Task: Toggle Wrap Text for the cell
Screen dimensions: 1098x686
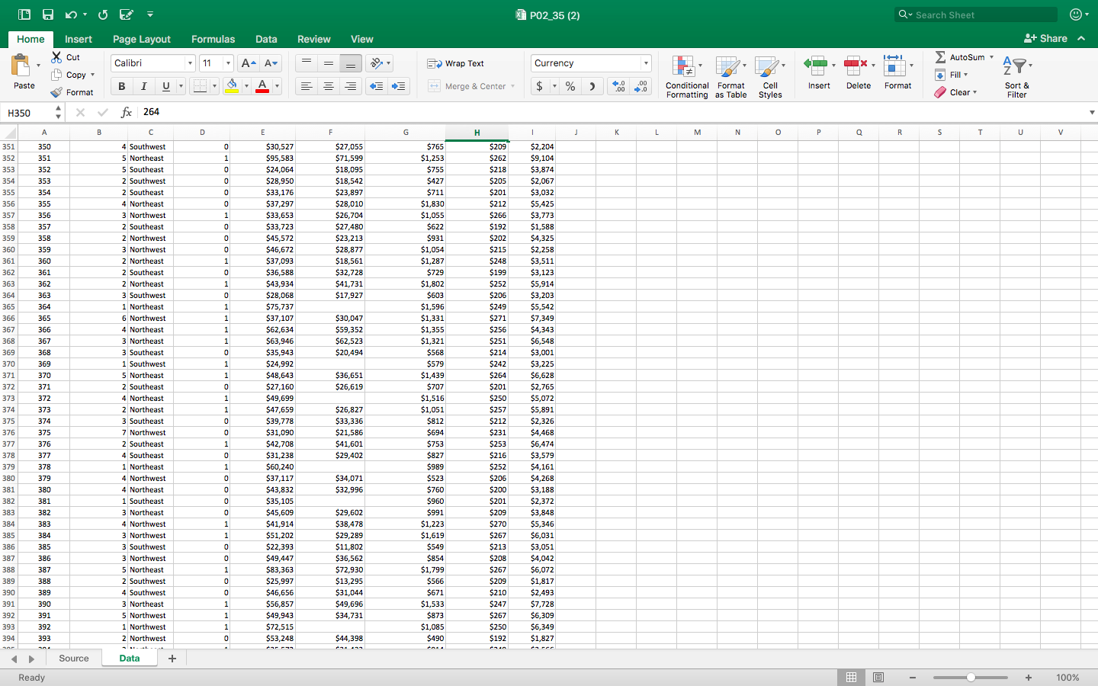Action: pos(456,63)
